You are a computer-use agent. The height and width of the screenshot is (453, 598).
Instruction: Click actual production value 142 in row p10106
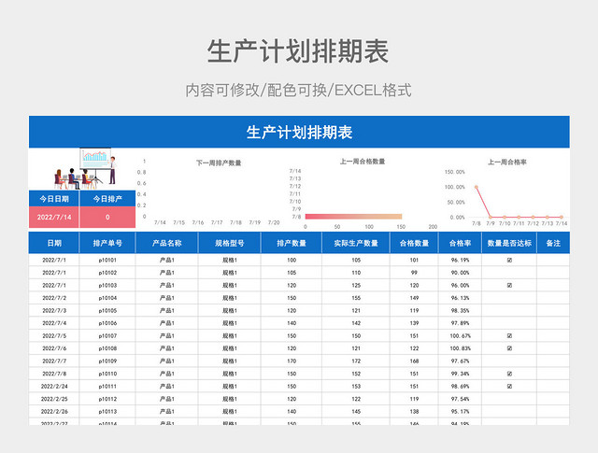tap(356, 323)
